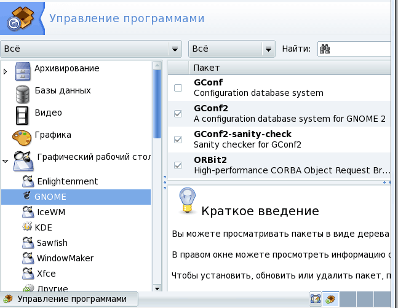The width and height of the screenshot is (398, 308).
Task: Click the binoculars search icon
Action: point(325,49)
